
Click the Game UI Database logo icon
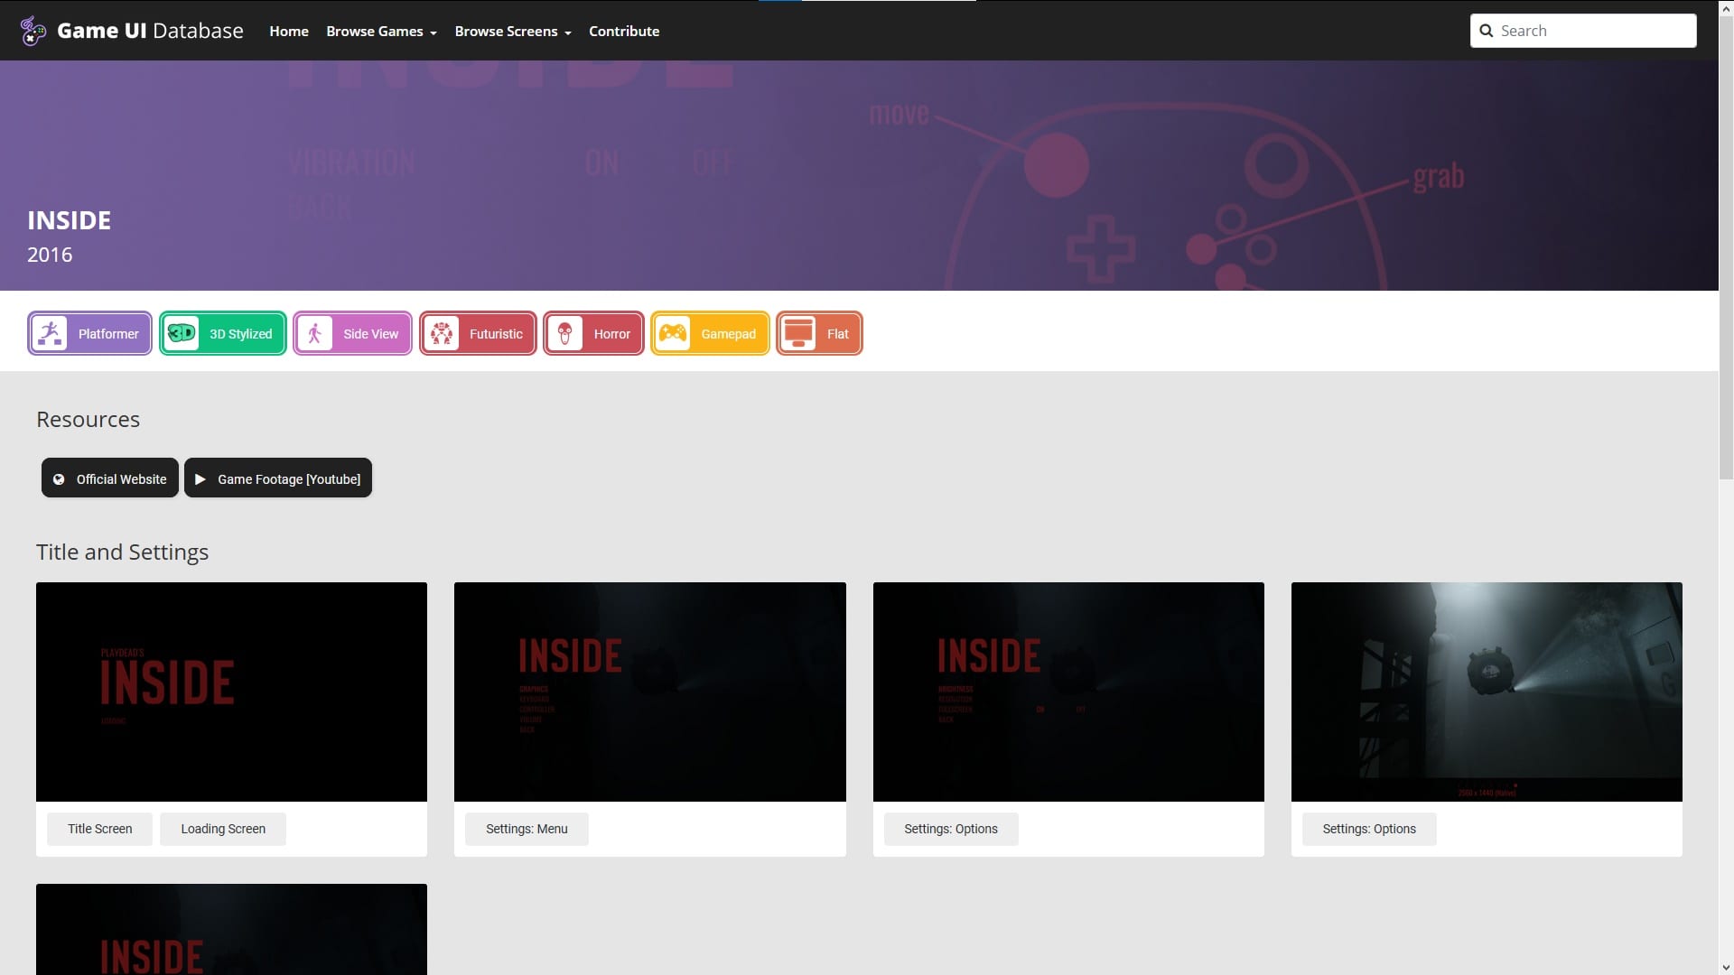click(33, 31)
